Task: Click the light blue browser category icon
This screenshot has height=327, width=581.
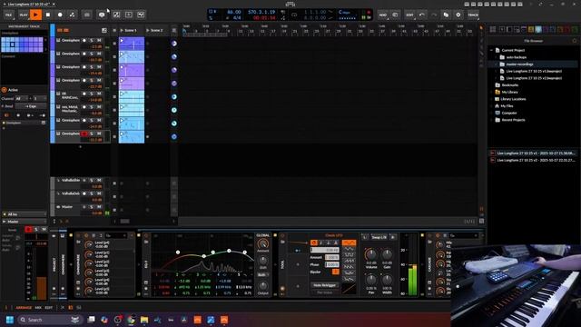Action: (538, 29)
